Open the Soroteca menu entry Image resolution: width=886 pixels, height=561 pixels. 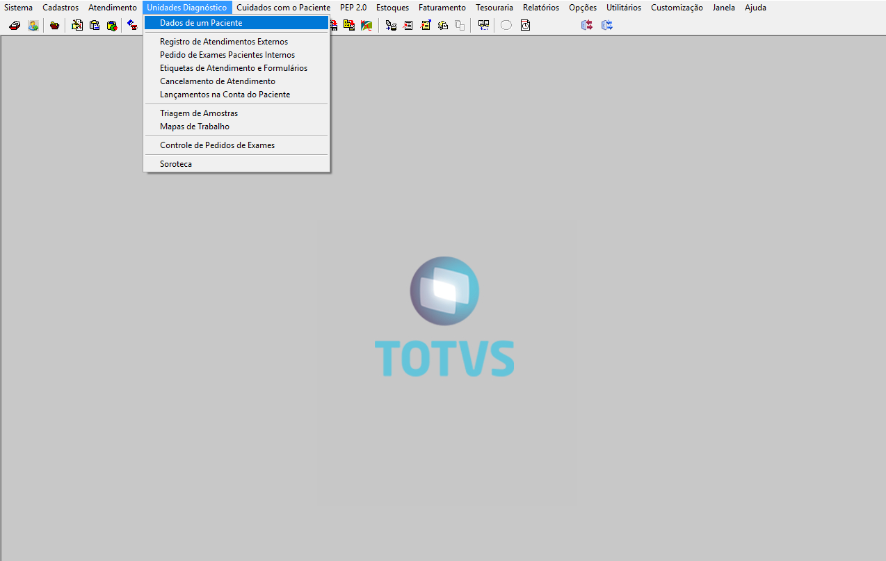(x=236, y=164)
